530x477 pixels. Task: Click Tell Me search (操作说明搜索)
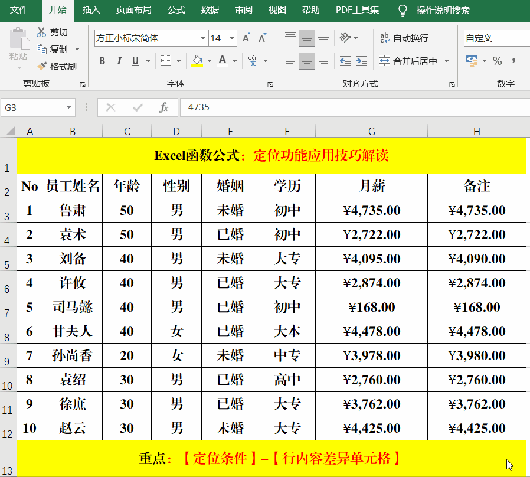pos(443,11)
